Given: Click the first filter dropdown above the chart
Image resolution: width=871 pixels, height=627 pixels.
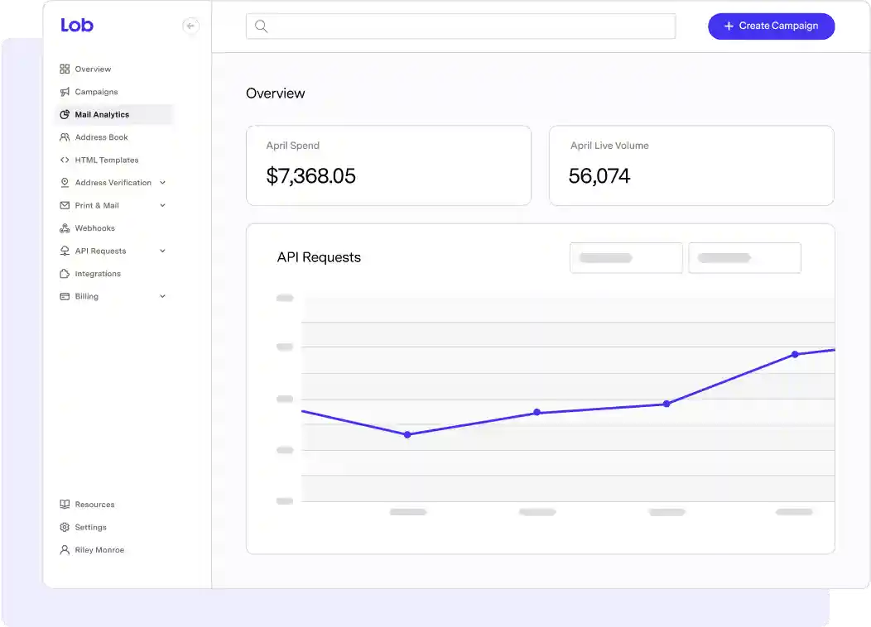Looking at the screenshot, I should (x=626, y=257).
